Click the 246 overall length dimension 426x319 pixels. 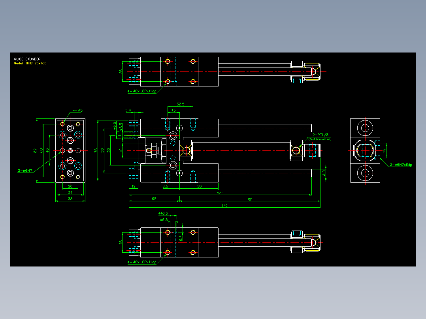[x=224, y=206]
